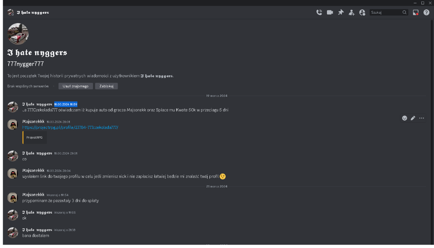434x248 pixels.
Task: Open the pinned messages pin icon
Action: click(x=341, y=13)
